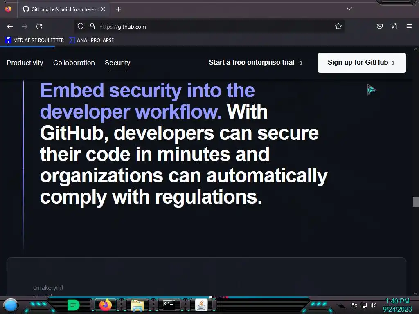The height and width of the screenshot is (314, 419).
Task: Jump to the Productivity section
Action: click(x=25, y=63)
